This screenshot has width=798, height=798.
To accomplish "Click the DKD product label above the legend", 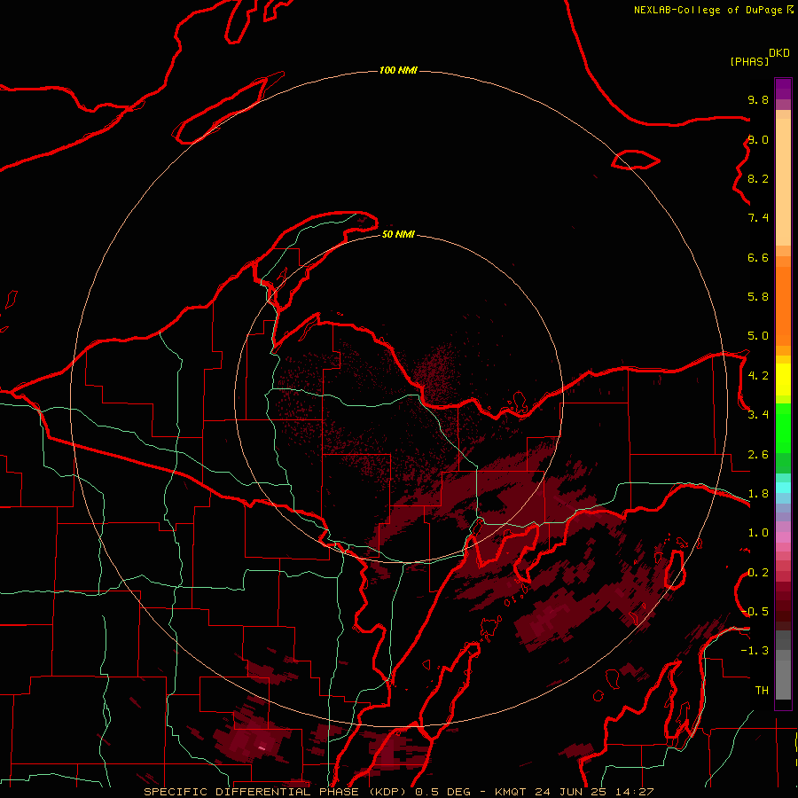I will (x=779, y=53).
